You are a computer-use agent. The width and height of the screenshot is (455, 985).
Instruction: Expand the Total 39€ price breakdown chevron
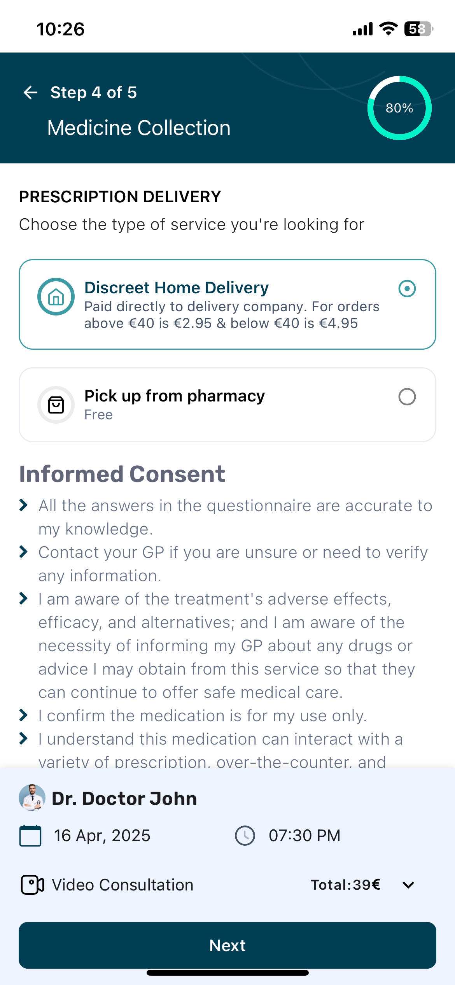pos(408,885)
